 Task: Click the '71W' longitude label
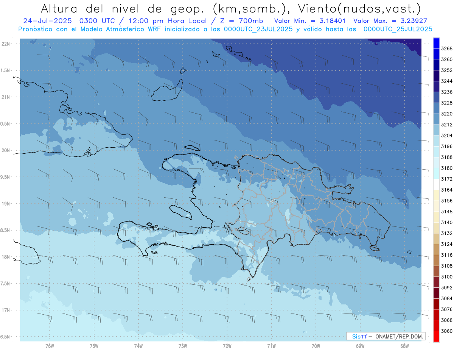pyautogui.click(x=271, y=346)
